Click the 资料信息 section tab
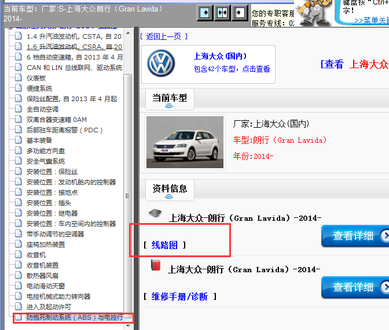Viewport: 389px width, 330px height. [170, 190]
